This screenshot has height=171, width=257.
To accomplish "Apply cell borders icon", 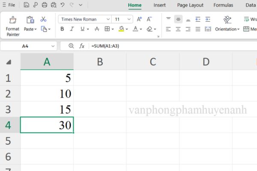I will coord(107,29).
